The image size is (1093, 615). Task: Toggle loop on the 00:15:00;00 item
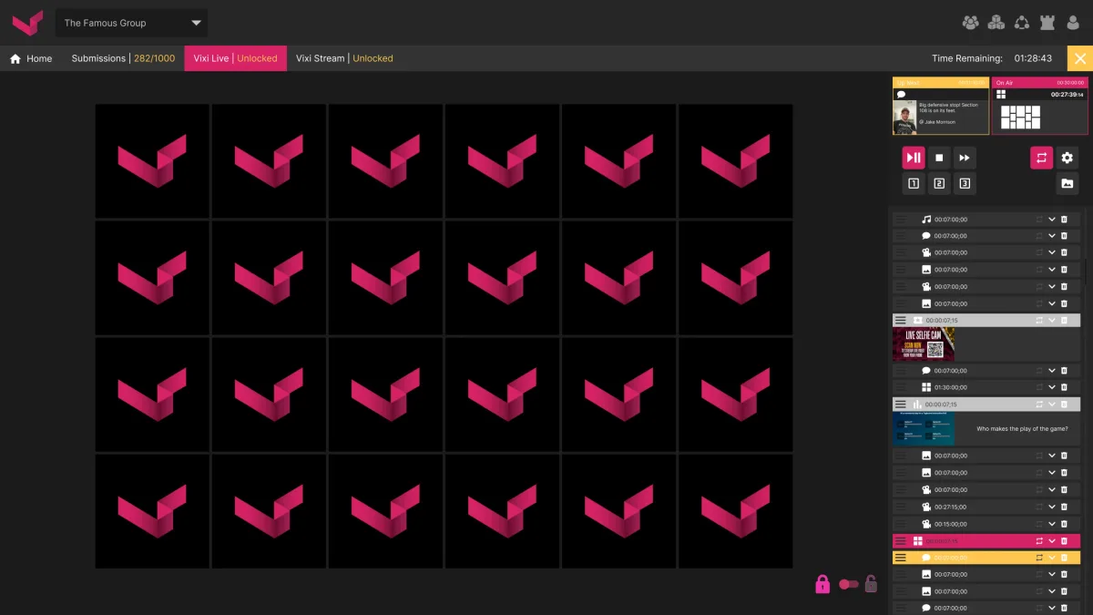(1038, 524)
